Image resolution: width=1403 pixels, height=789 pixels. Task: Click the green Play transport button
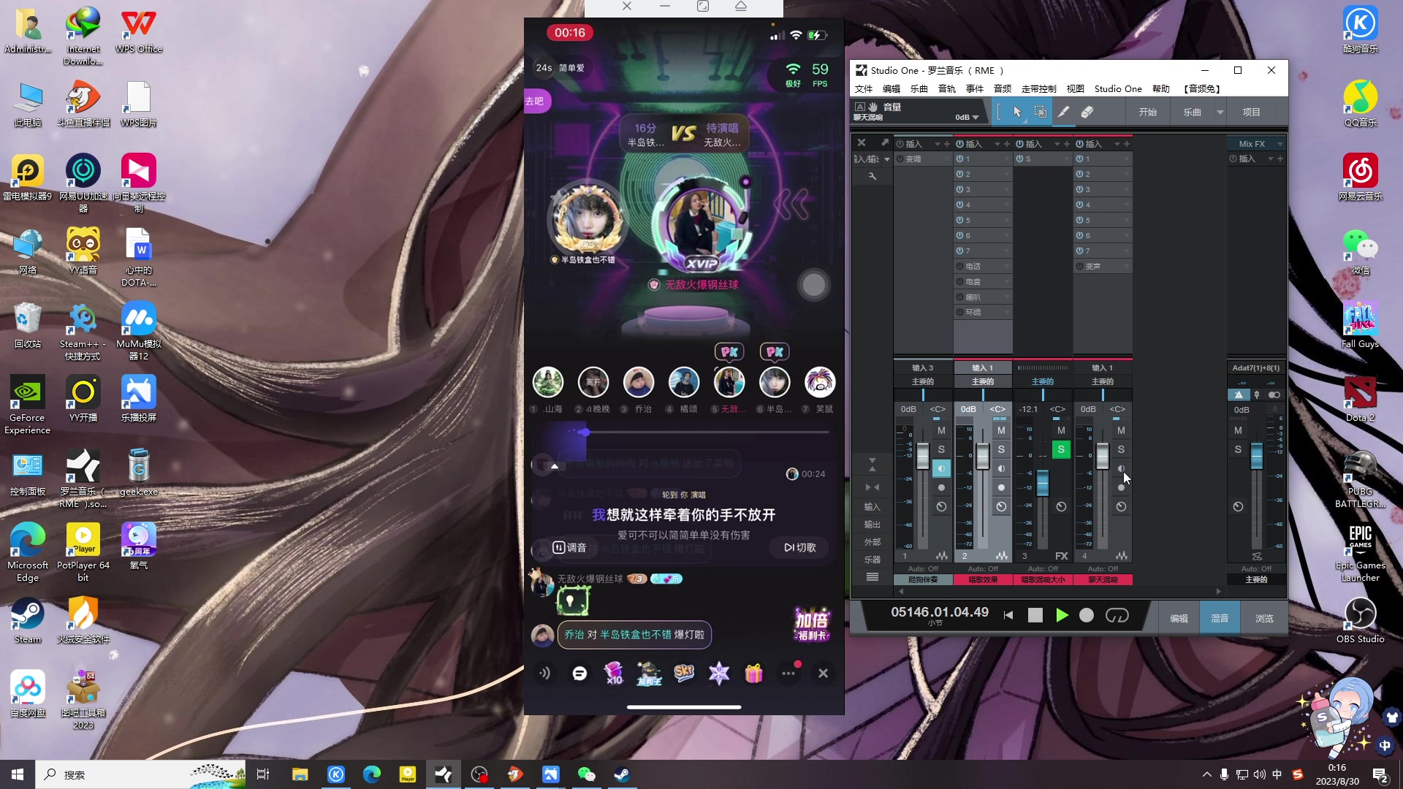[x=1062, y=615]
